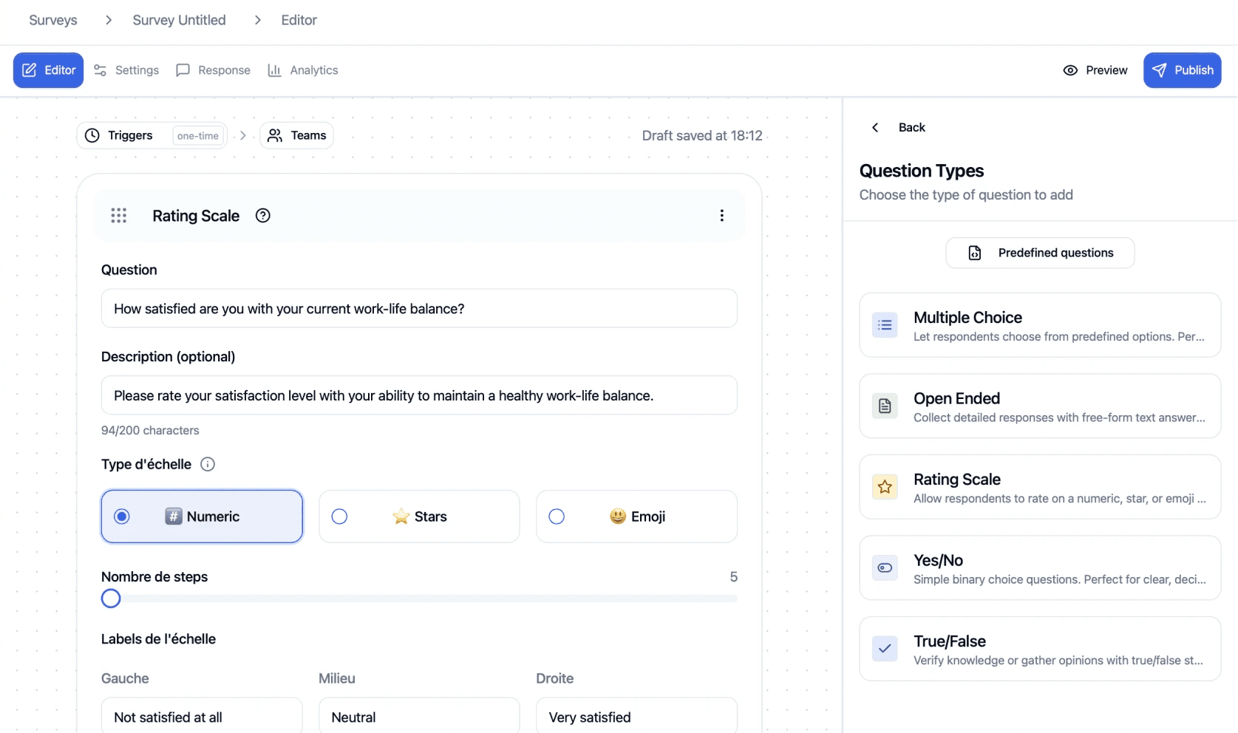Click the Open Ended document icon
Screen dimensions: 1238x733
884,406
